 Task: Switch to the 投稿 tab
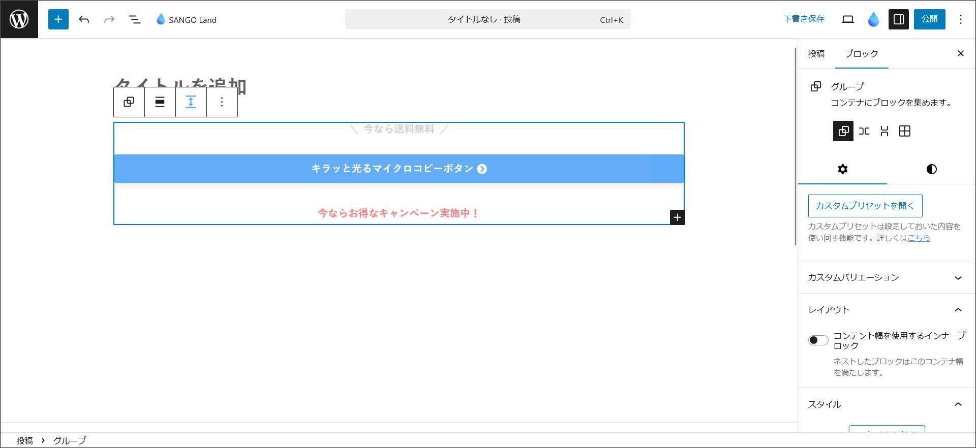[816, 54]
